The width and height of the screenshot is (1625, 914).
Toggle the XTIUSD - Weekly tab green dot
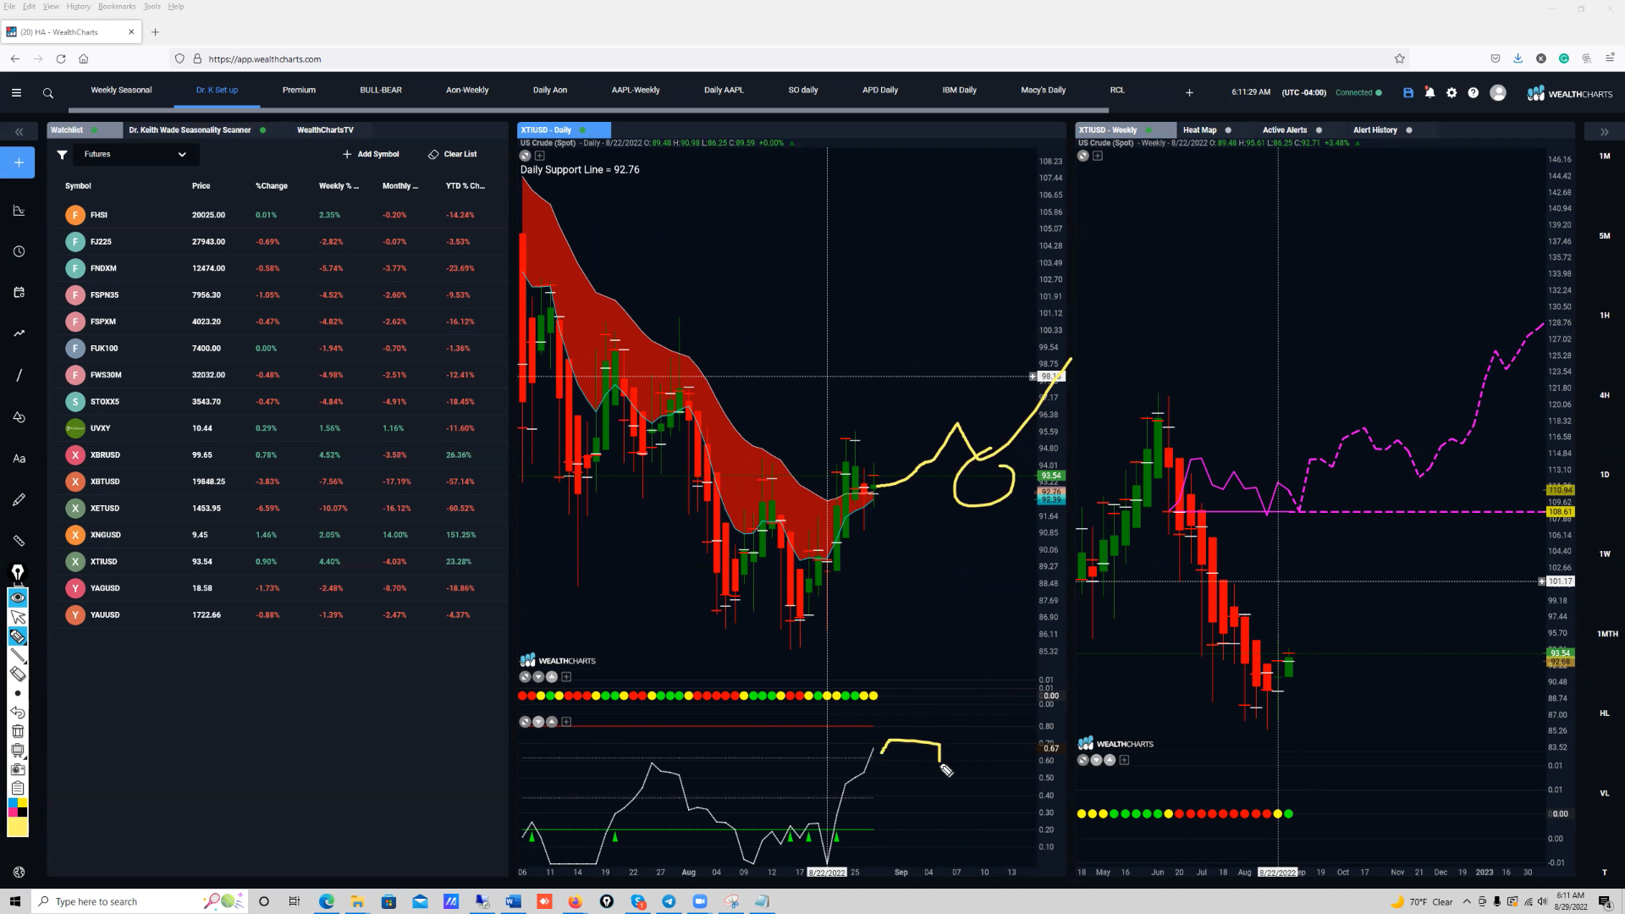(1149, 130)
